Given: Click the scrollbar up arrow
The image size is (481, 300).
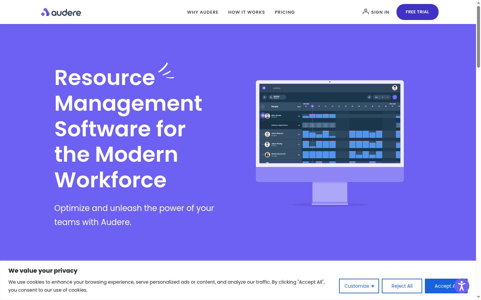Looking at the screenshot, I should (x=478, y=3).
